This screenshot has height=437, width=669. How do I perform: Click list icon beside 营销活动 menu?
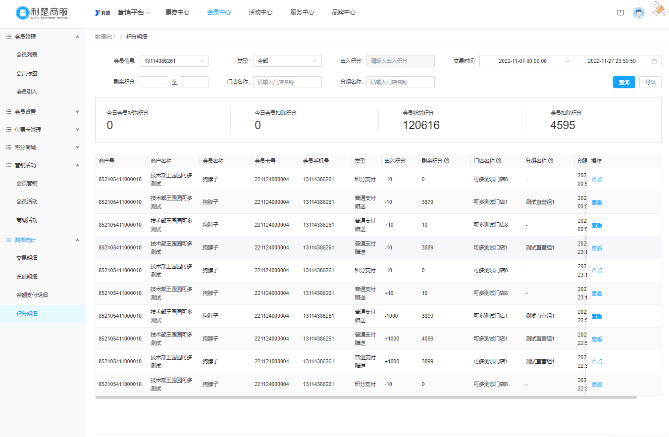coord(8,165)
